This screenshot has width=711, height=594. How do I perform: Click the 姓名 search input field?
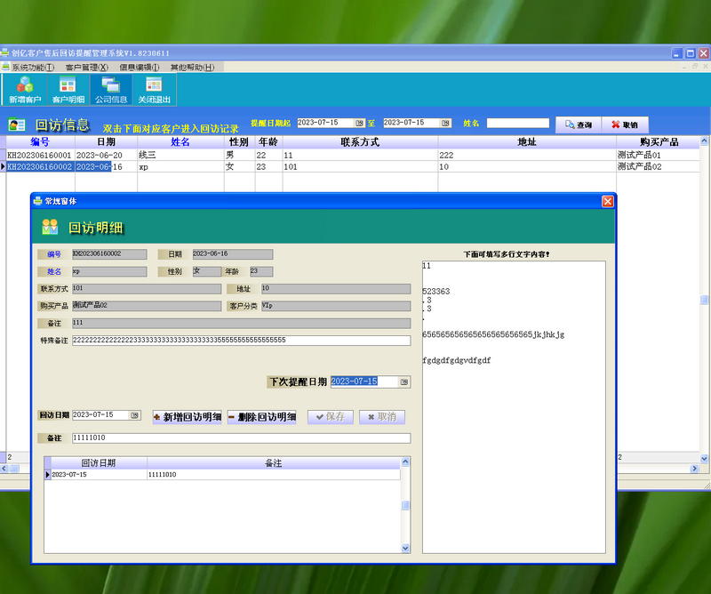tap(518, 123)
